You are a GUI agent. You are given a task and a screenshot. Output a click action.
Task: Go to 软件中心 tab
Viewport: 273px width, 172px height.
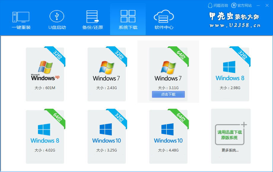click(164, 20)
